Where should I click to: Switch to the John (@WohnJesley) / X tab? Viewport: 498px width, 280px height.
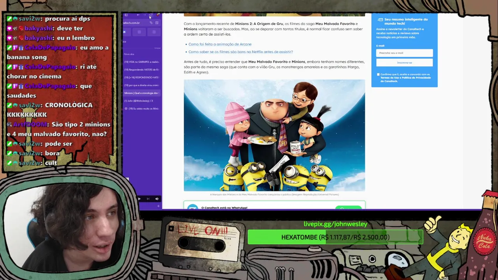(142, 101)
